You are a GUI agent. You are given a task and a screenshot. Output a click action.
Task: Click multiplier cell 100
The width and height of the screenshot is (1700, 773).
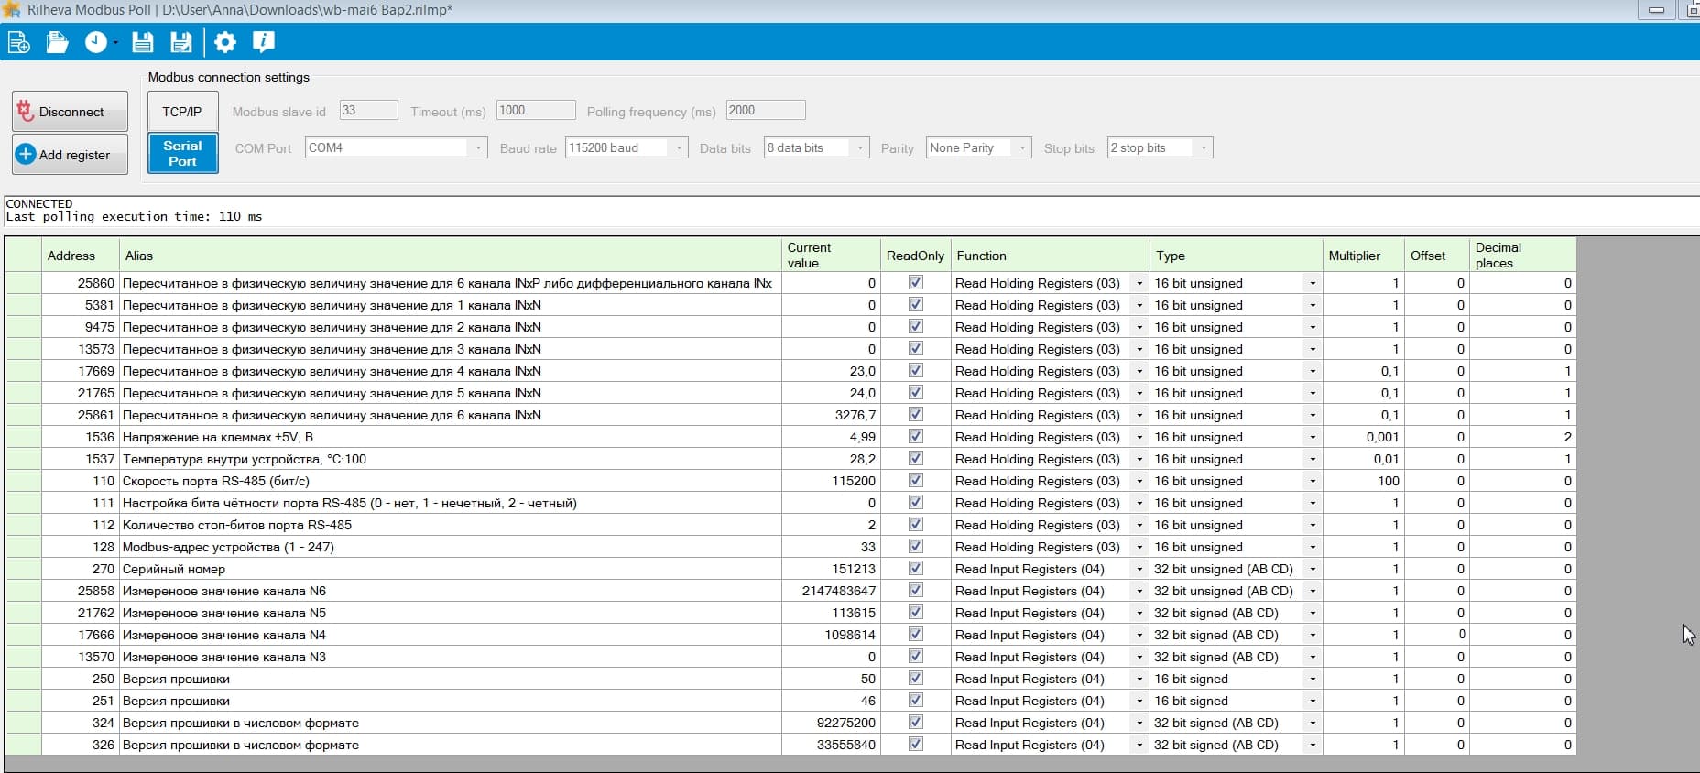[1364, 481]
